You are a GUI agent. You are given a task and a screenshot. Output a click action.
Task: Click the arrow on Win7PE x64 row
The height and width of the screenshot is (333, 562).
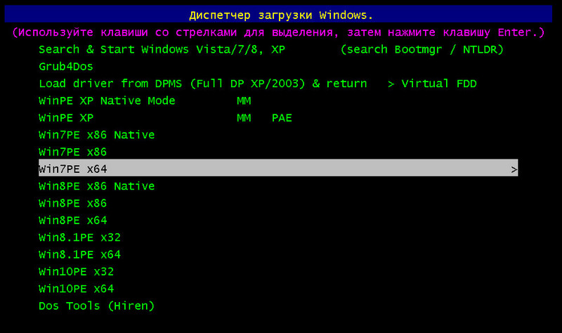(x=514, y=169)
